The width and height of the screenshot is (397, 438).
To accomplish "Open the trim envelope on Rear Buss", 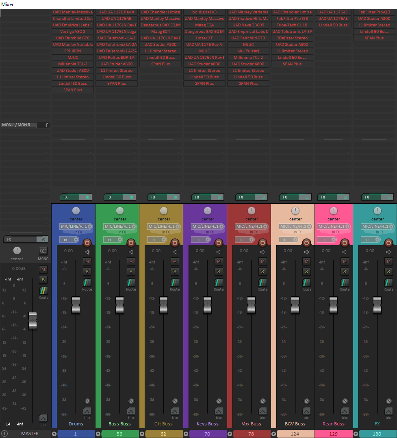I will point(345,411).
